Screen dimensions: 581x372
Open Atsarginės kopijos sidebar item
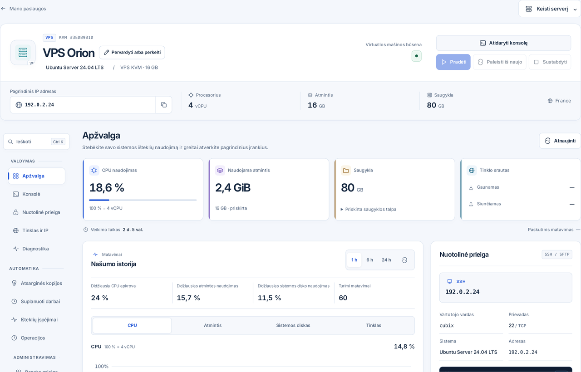[36, 283]
